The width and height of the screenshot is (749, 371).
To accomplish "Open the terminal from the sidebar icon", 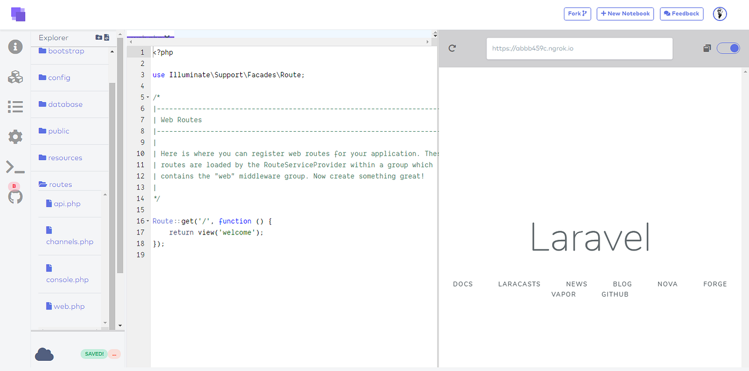I will point(15,166).
